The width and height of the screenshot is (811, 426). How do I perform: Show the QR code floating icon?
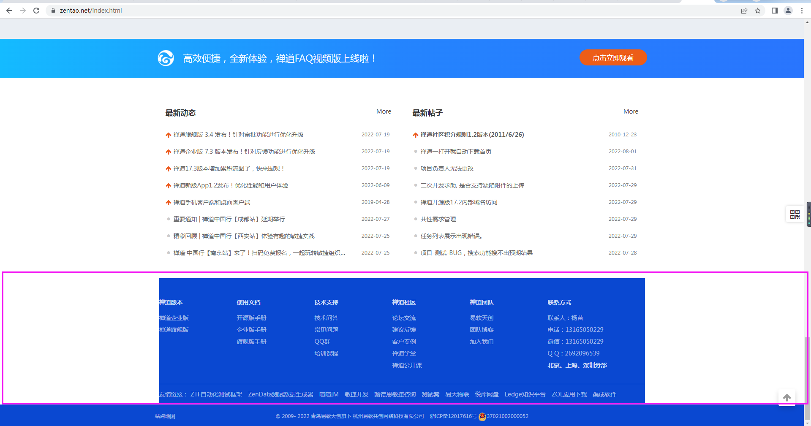tap(795, 214)
